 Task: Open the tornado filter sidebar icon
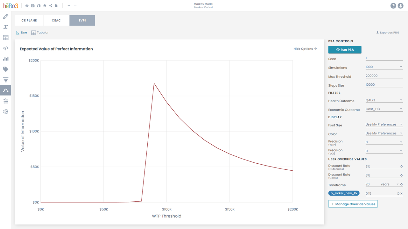point(5,80)
